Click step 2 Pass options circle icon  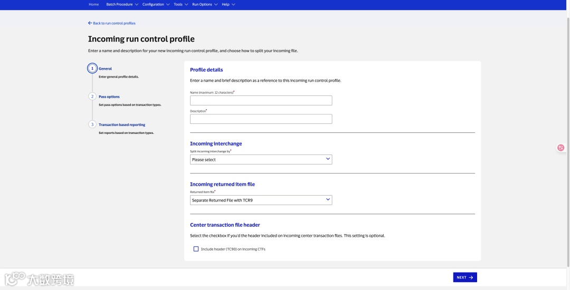click(92, 96)
